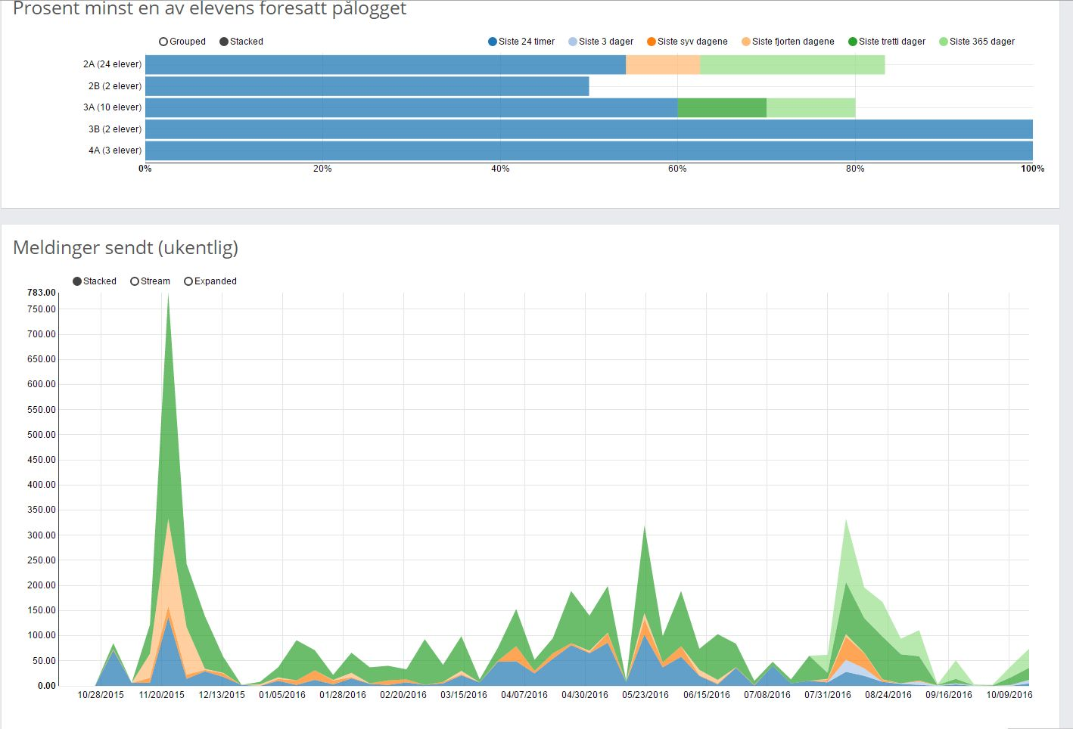Screen dimensions: 1073x729
Task: Select the Stacked mode in bar chart
Action: (x=241, y=42)
